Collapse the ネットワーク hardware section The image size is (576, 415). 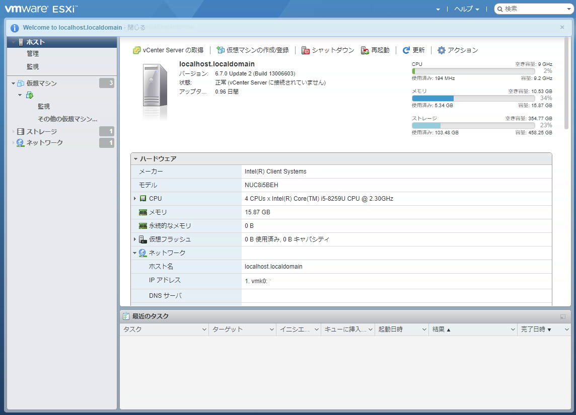click(x=135, y=253)
